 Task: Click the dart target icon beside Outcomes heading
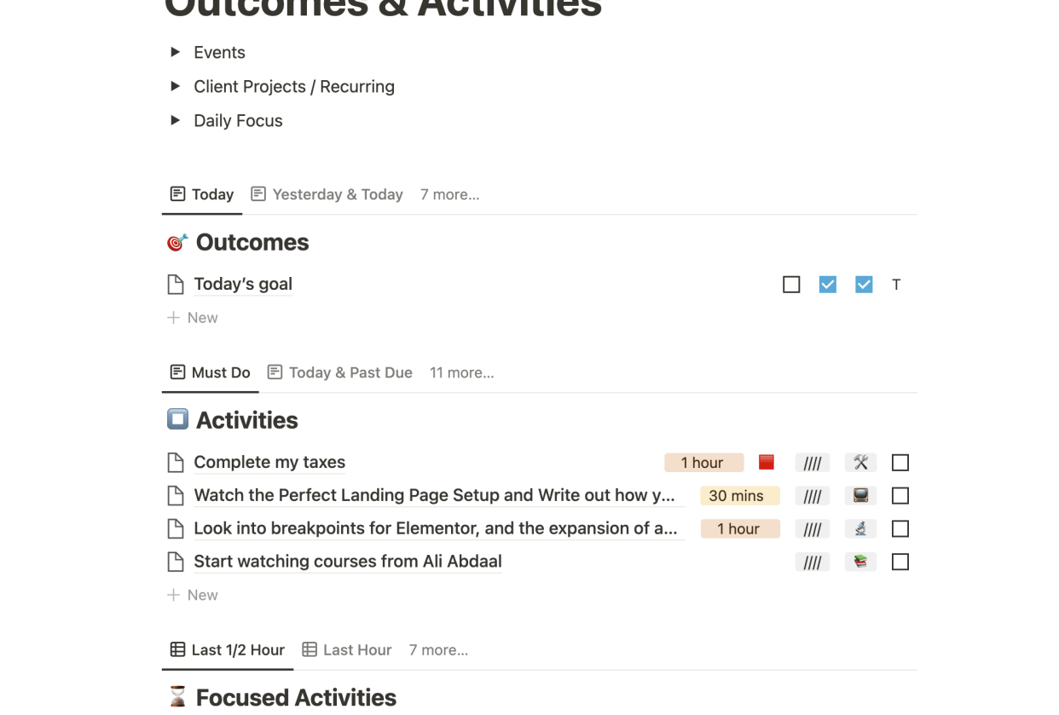tap(176, 242)
